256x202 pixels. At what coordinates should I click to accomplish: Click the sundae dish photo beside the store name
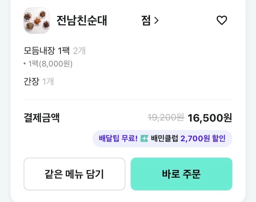(36, 21)
